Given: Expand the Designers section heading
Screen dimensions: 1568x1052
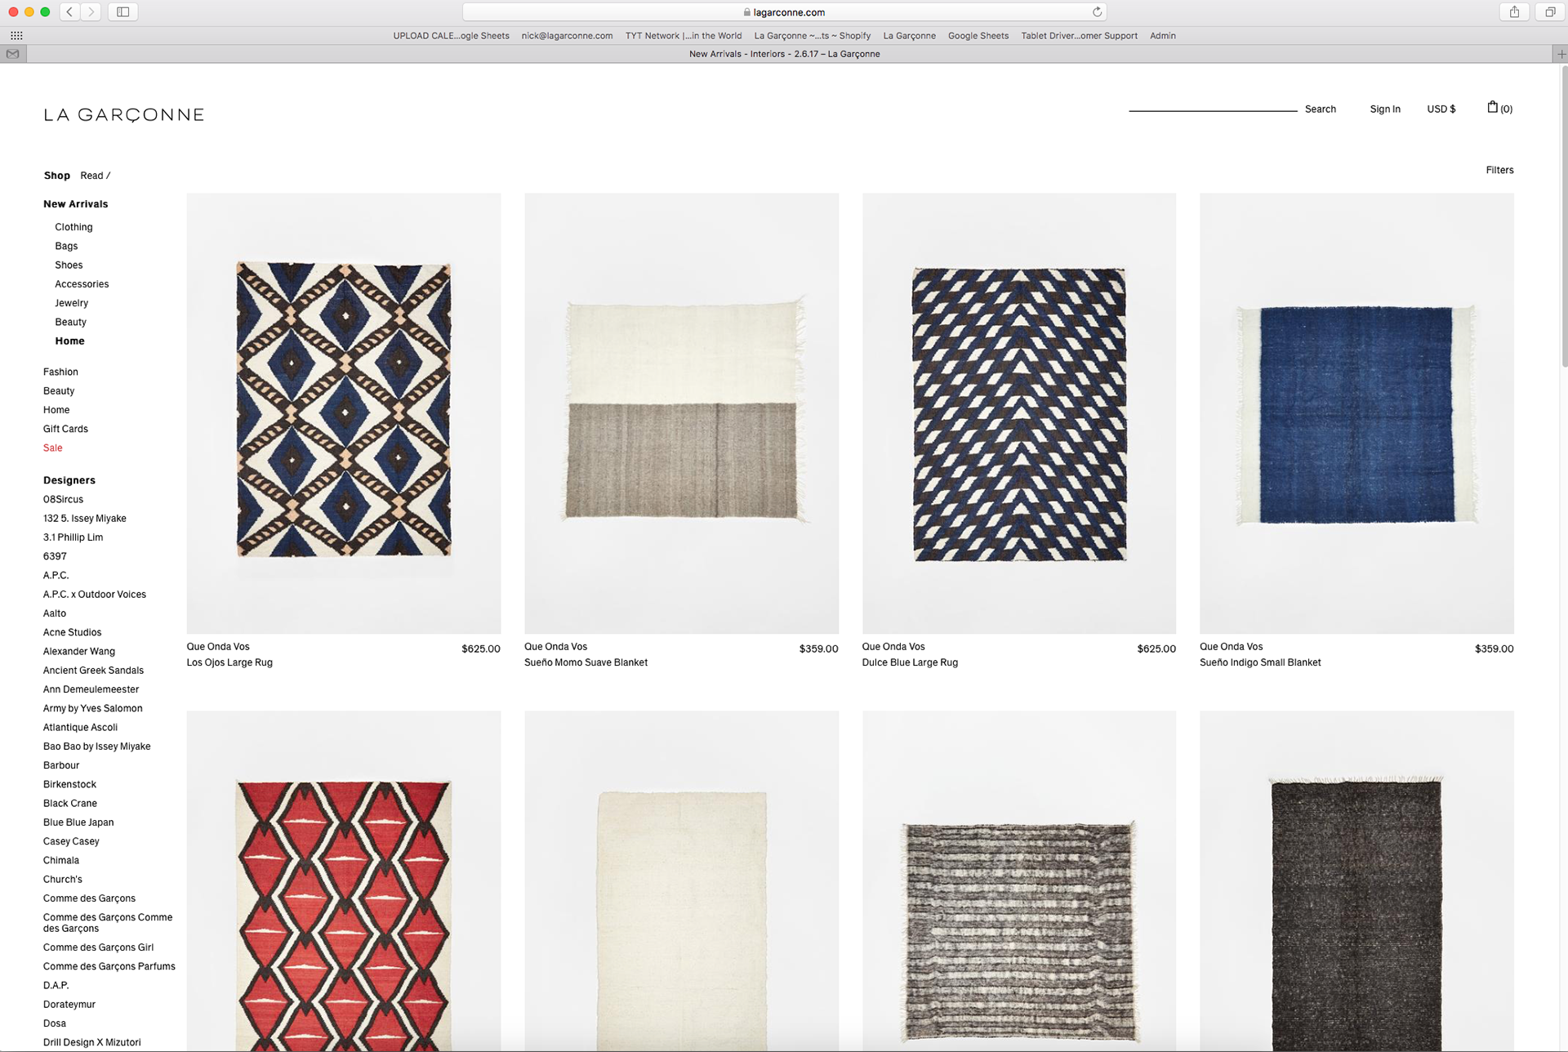Looking at the screenshot, I should click(69, 480).
